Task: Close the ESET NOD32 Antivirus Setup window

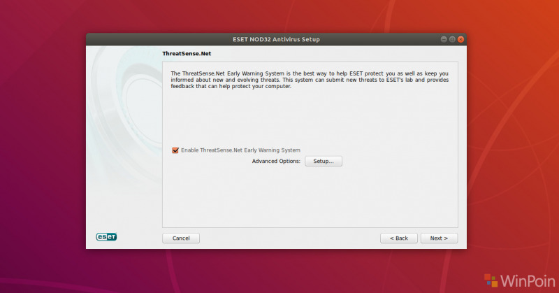Action: 460,39
